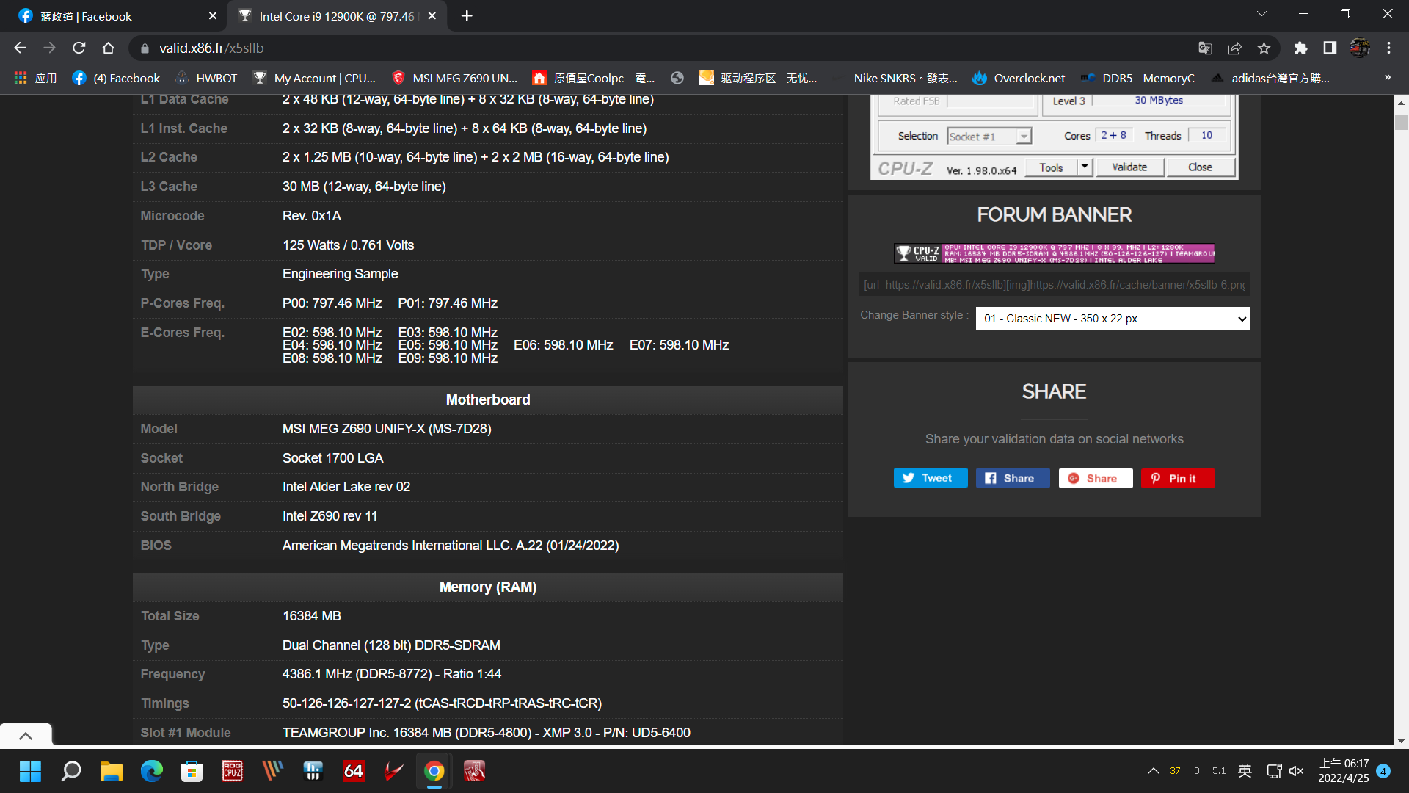Toggle the input language indicator 英
Image resolution: width=1409 pixels, height=793 pixels.
click(x=1245, y=771)
